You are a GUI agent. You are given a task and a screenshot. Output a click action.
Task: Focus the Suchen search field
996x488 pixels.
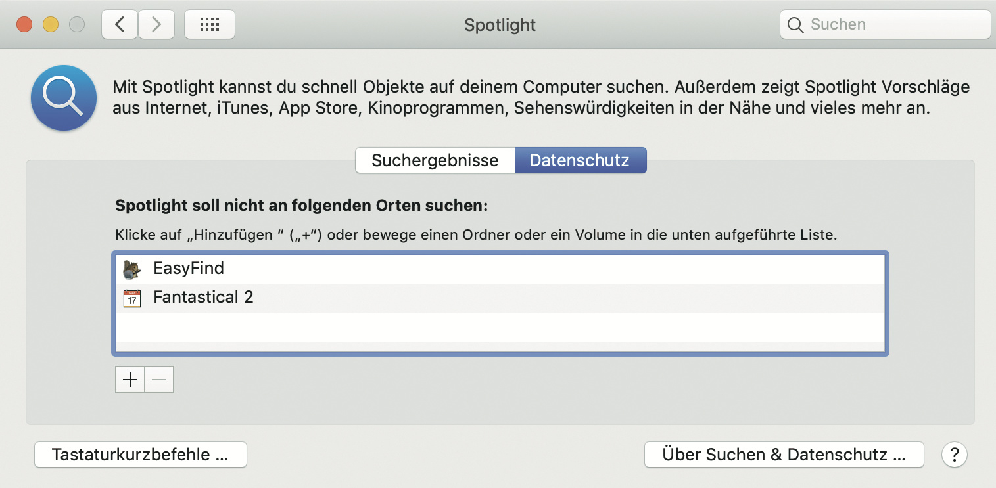(x=894, y=25)
